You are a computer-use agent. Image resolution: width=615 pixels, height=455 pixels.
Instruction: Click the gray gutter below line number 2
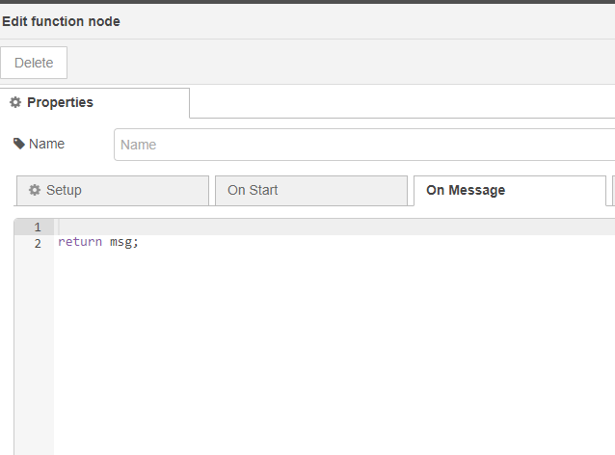[34, 353]
